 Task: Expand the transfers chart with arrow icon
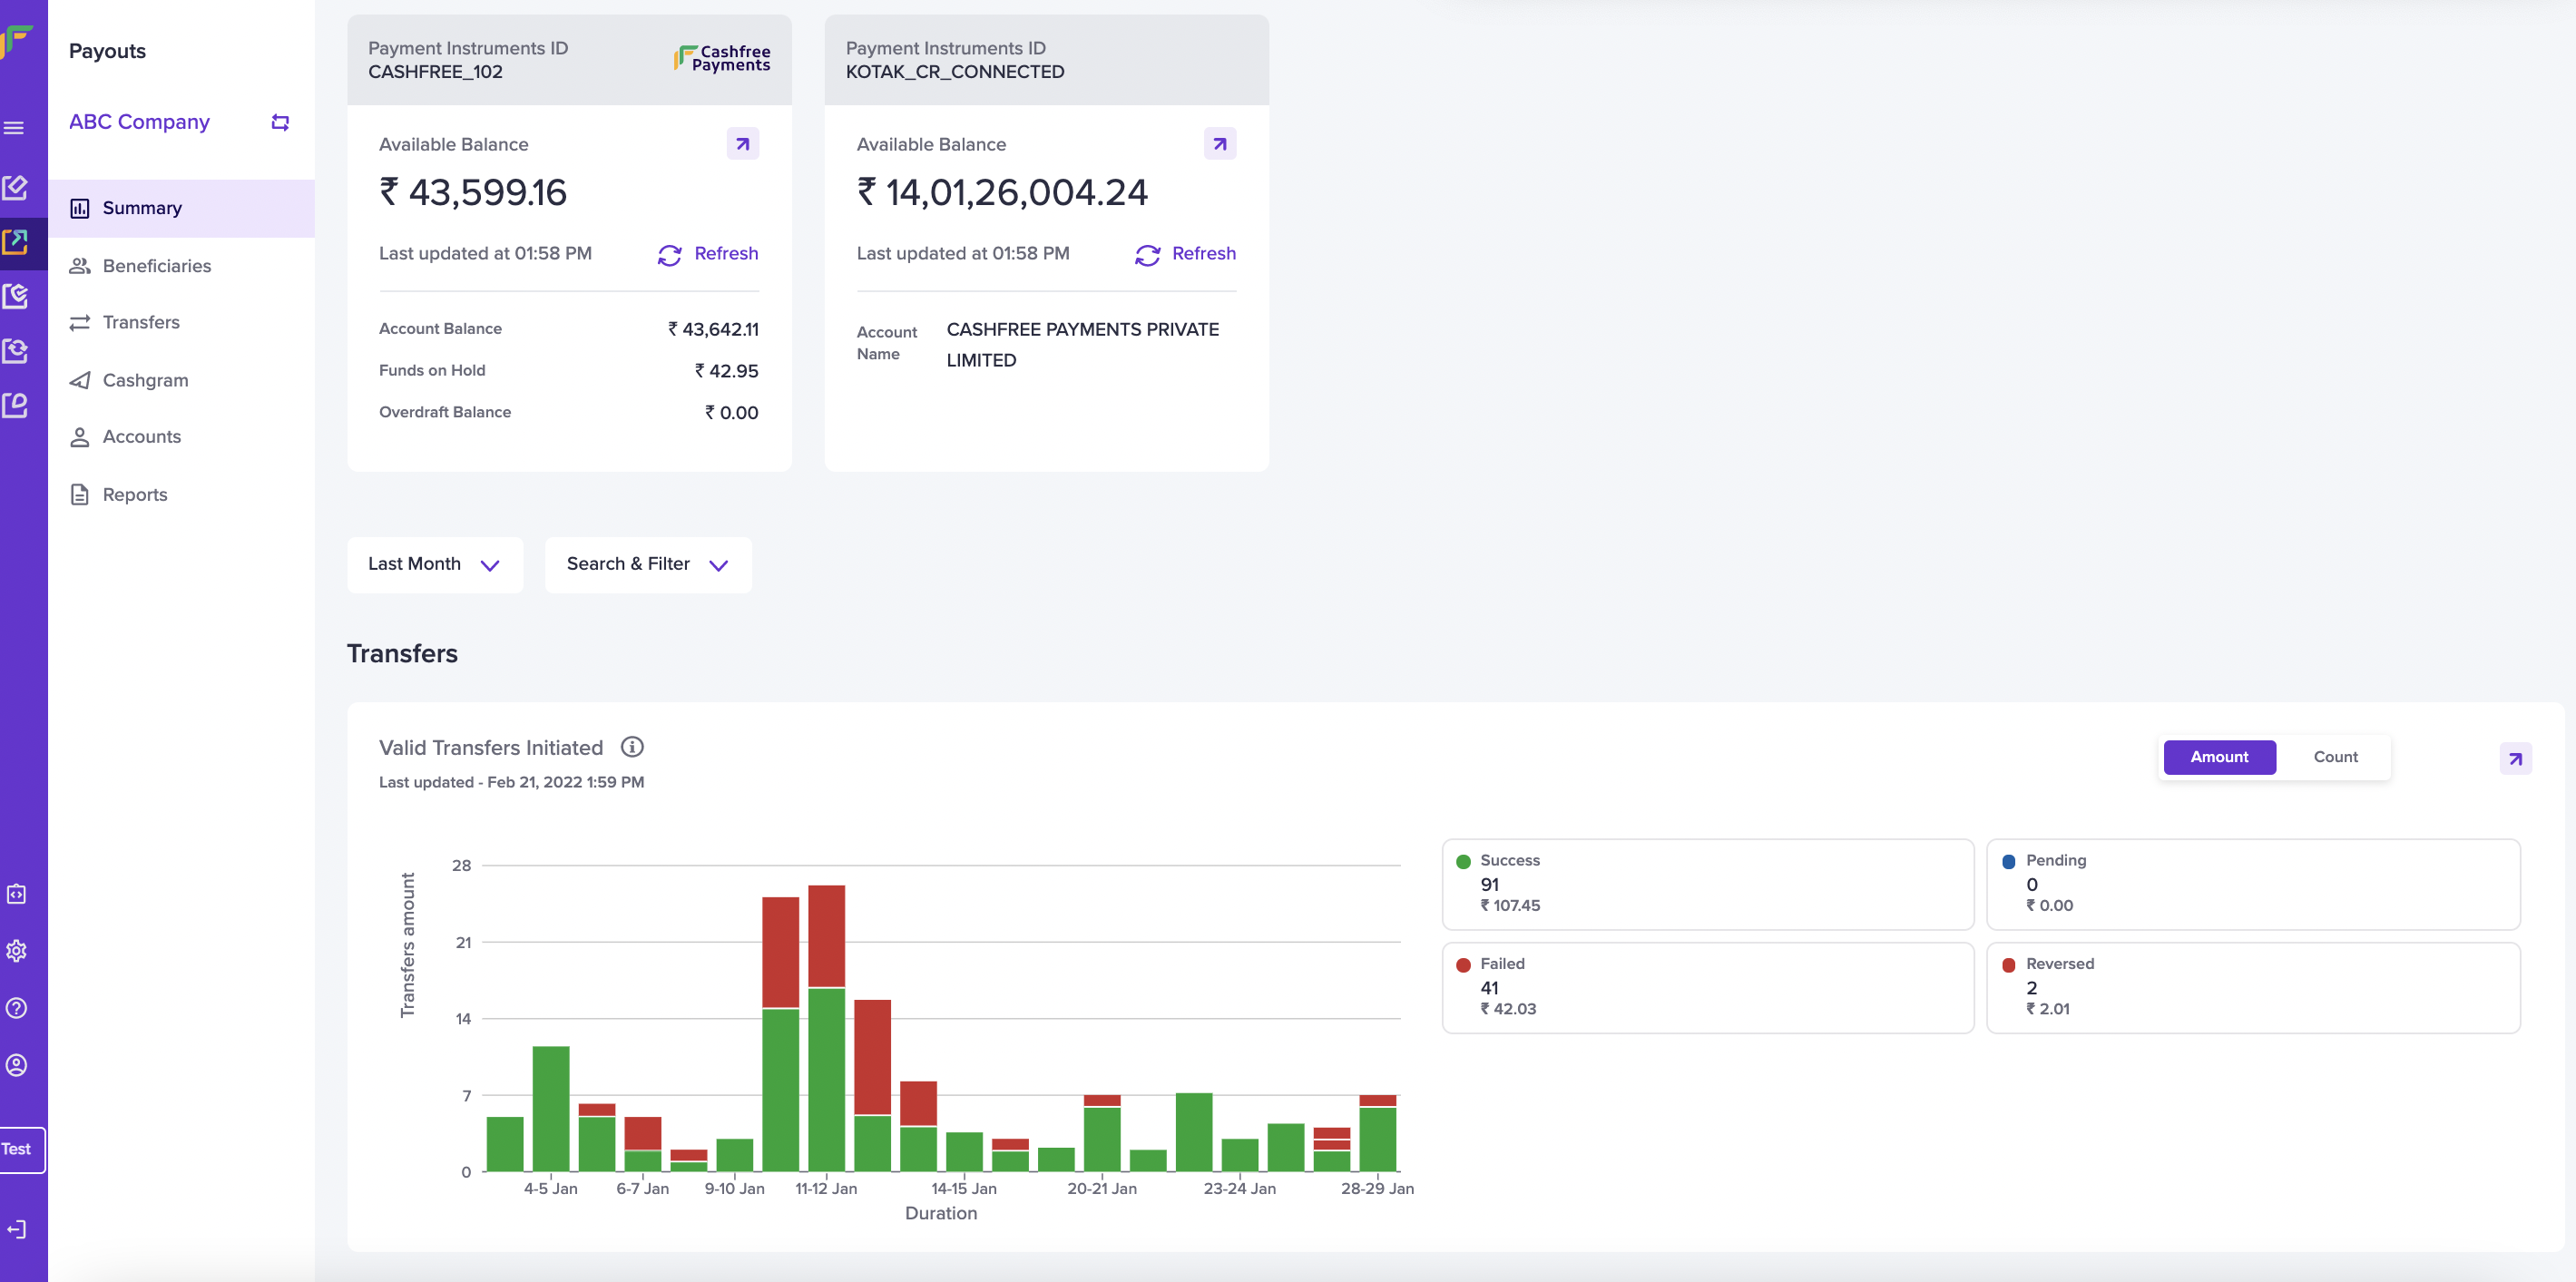tap(2514, 758)
